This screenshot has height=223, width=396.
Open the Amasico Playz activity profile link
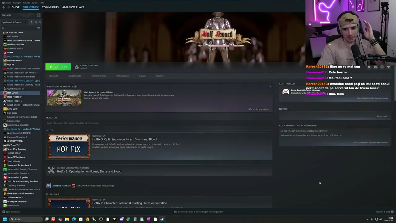[59, 186]
